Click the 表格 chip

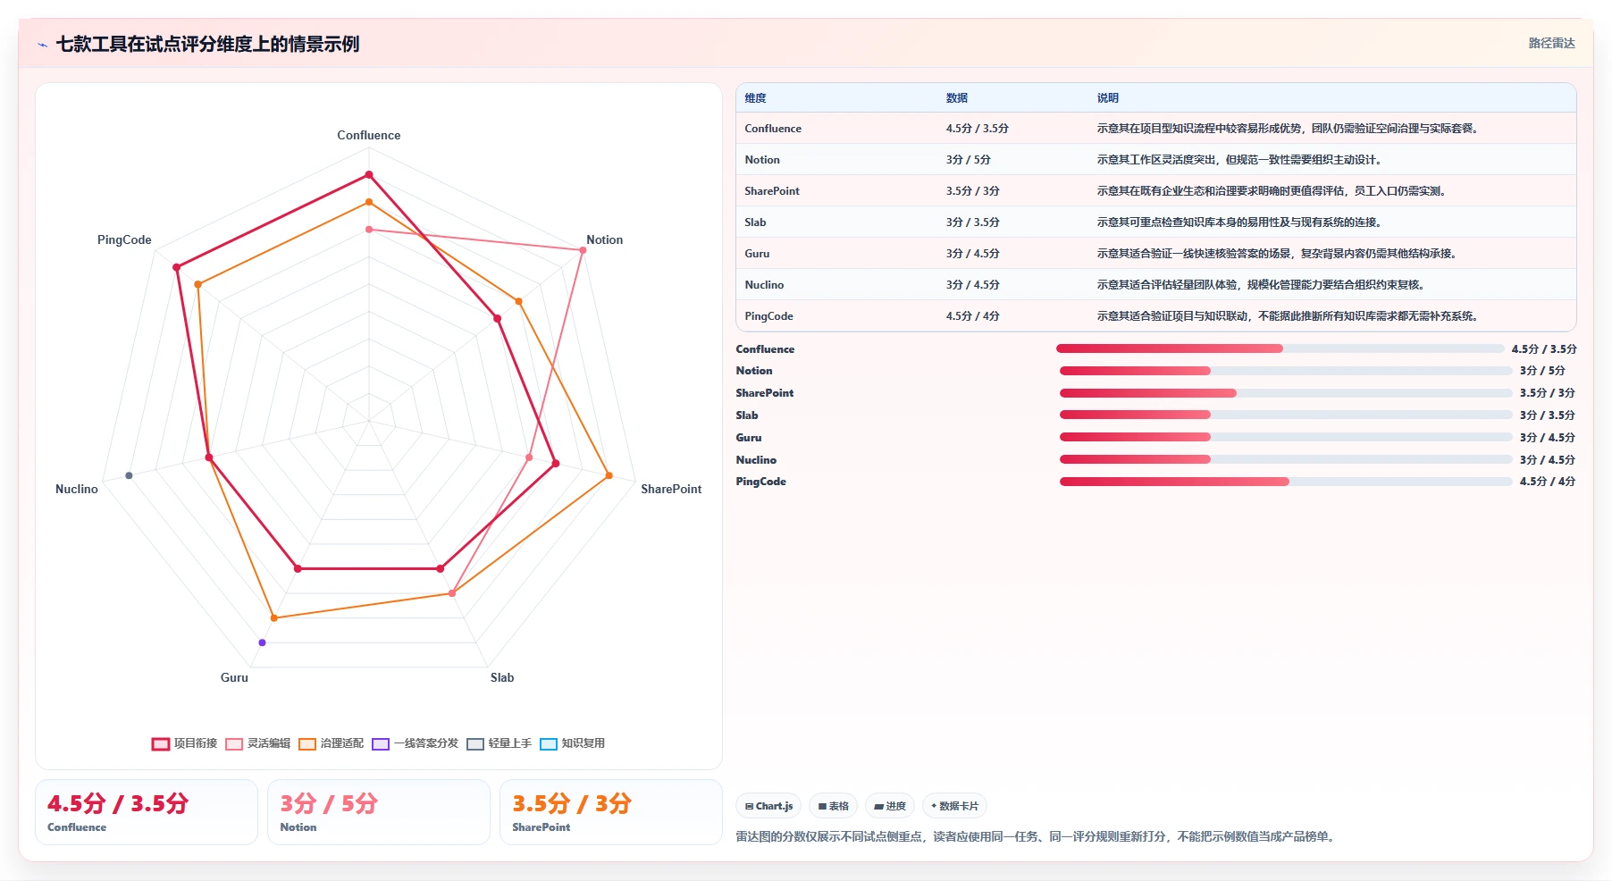833,806
